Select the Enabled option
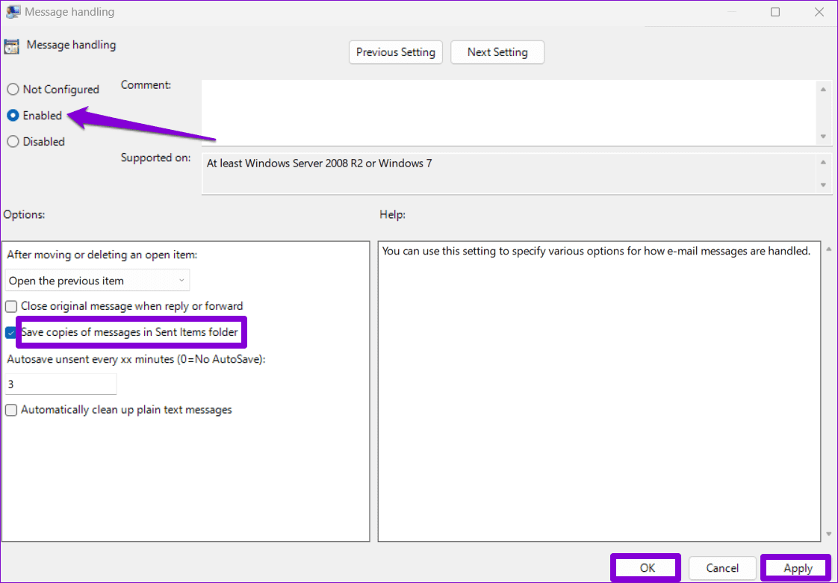Screen dimensions: 838x583 12,115
